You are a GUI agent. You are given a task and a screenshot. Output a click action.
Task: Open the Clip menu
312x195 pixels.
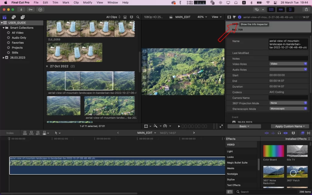tap(76, 2)
